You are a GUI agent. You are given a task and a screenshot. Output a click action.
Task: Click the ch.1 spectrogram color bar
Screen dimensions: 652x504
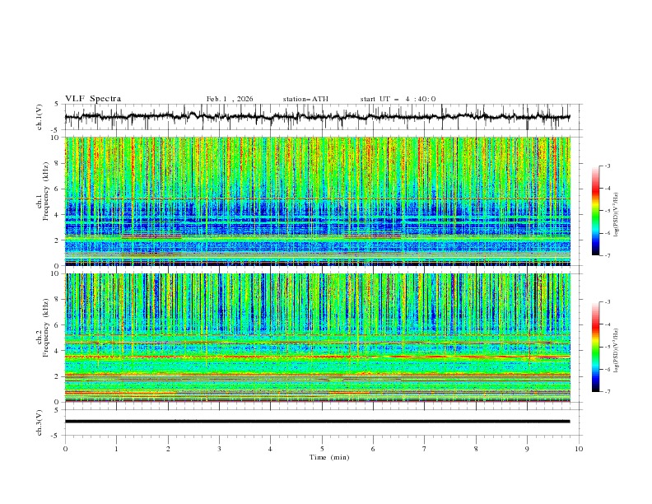click(595, 211)
